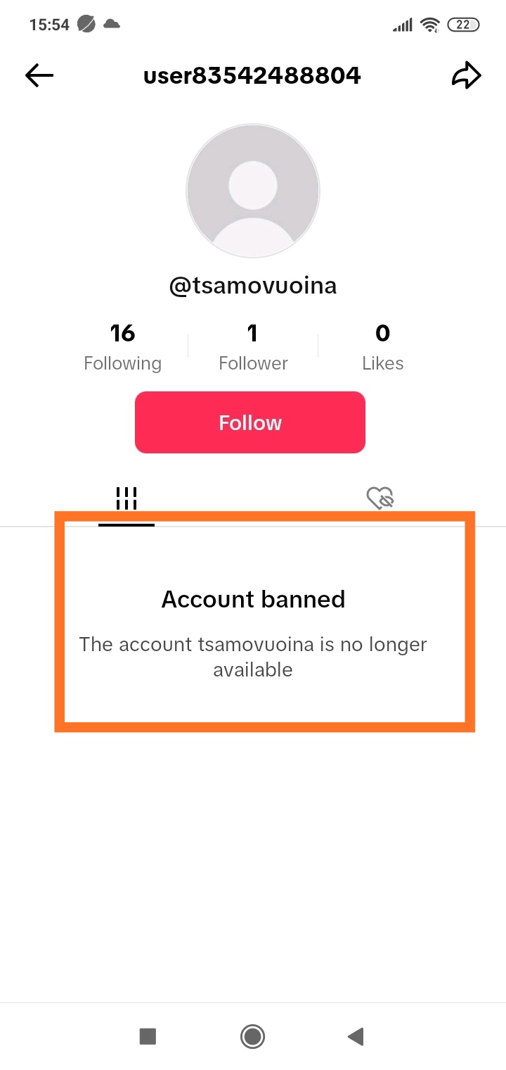The image size is (506, 1070).
Task: Follow the tsamovuoina account
Action: pyautogui.click(x=250, y=422)
